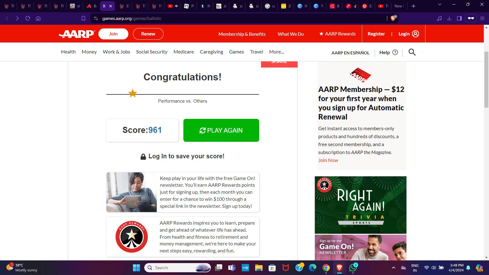
Task: Open Google Chrome from taskbar
Action: 326,268
